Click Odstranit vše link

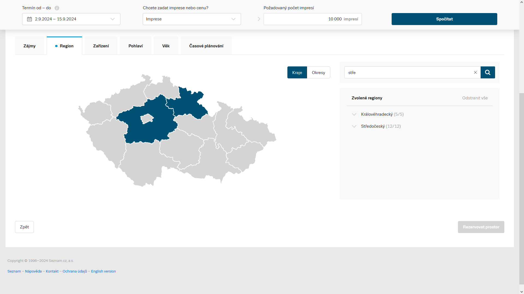tap(475, 98)
